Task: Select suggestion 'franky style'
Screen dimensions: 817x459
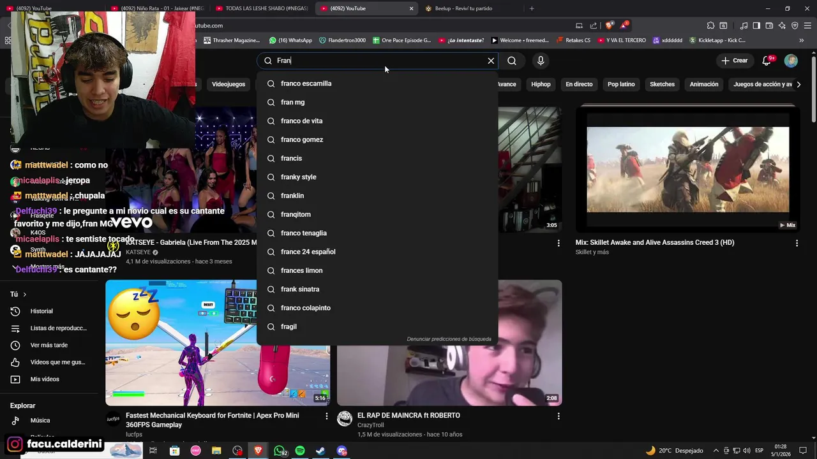Action: tap(377, 177)
